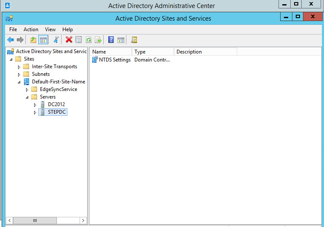
Task: Collapse the Default-First-Site-Name node
Action: click(19, 82)
